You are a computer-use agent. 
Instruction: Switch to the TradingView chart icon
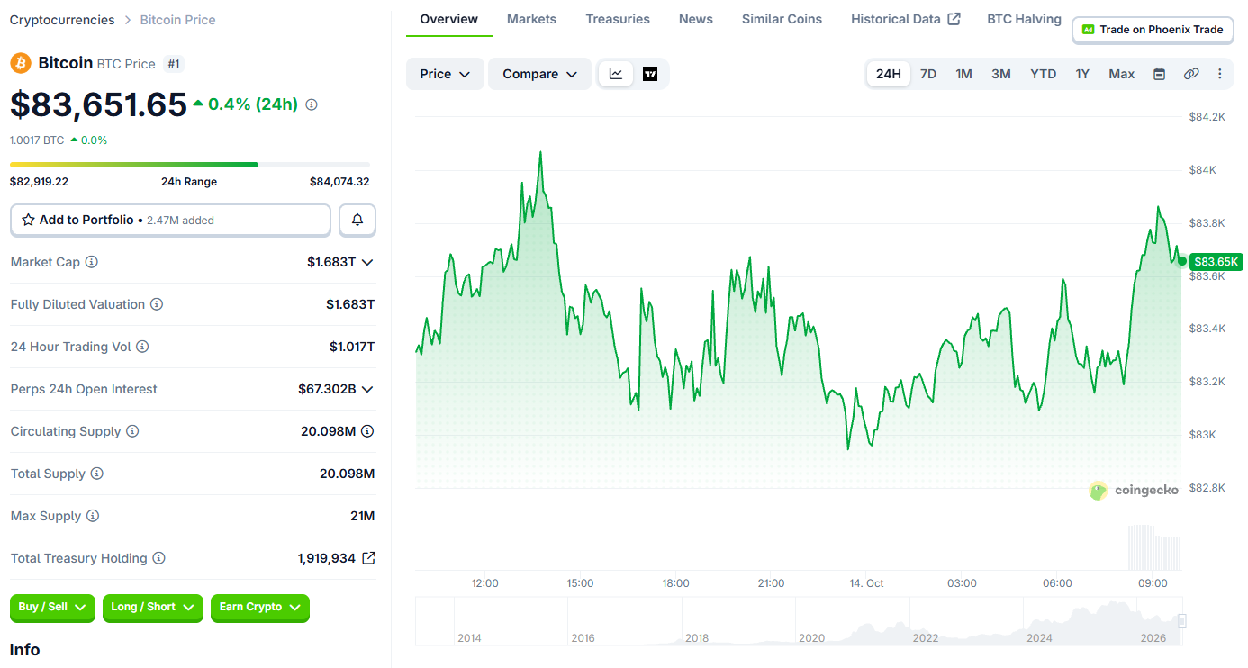pos(650,74)
